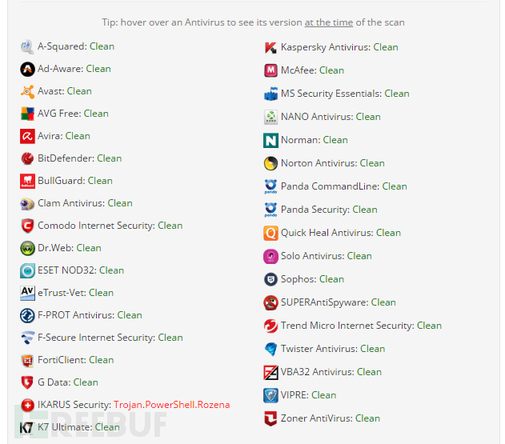Click the SUPERAntiSpyware entry label

tap(324, 302)
